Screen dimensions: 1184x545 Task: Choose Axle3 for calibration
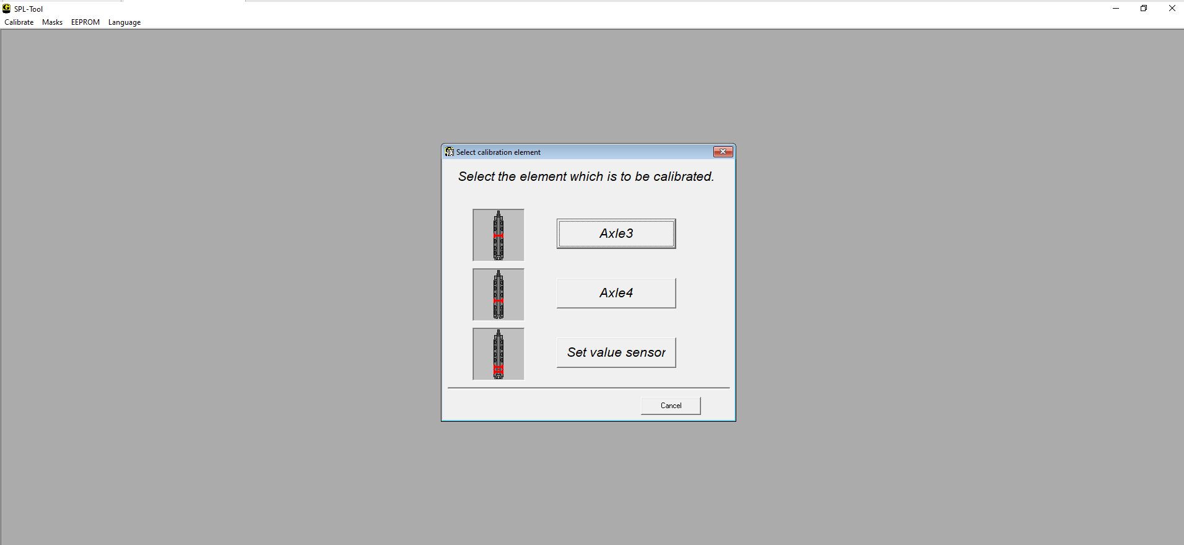[x=616, y=233]
